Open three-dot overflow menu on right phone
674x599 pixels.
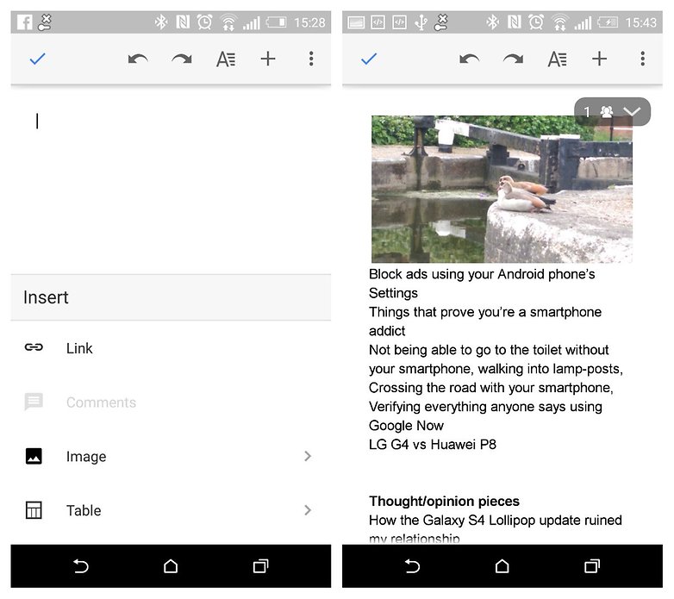(643, 59)
